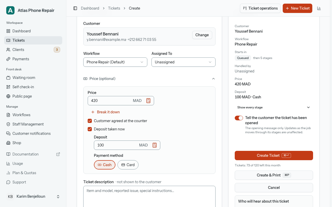Screen dimensions: 332x207
Task: Expand Show every stage
Action: pyautogui.click(x=274, y=107)
